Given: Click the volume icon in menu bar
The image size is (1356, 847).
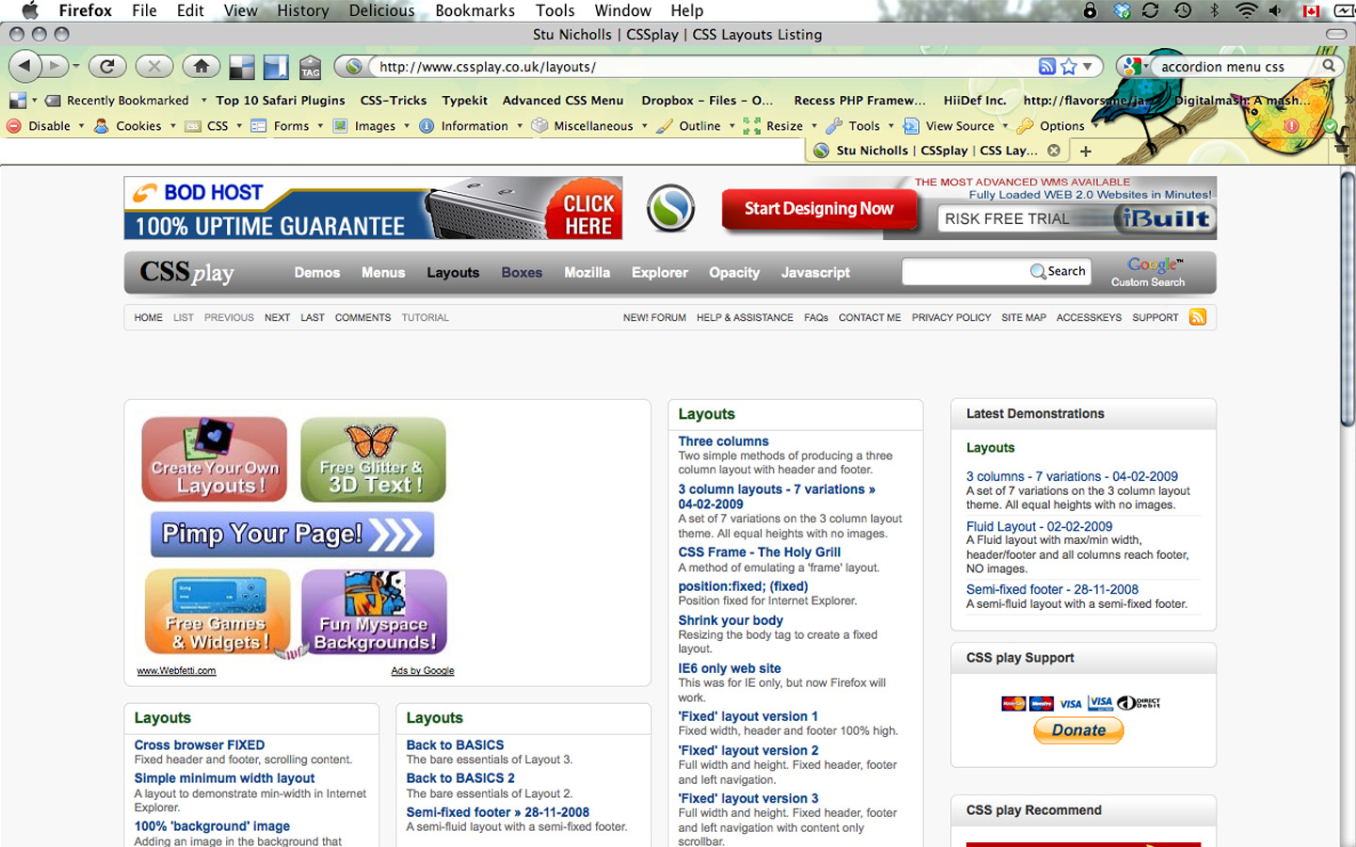Looking at the screenshot, I should click(x=1275, y=10).
